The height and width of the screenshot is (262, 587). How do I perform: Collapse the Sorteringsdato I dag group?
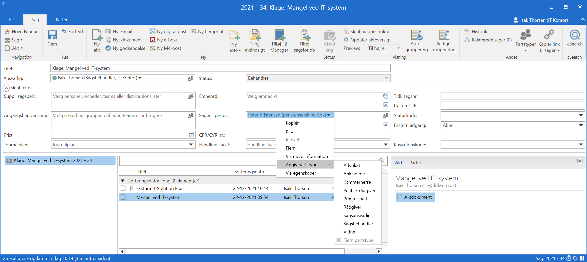tap(123, 181)
